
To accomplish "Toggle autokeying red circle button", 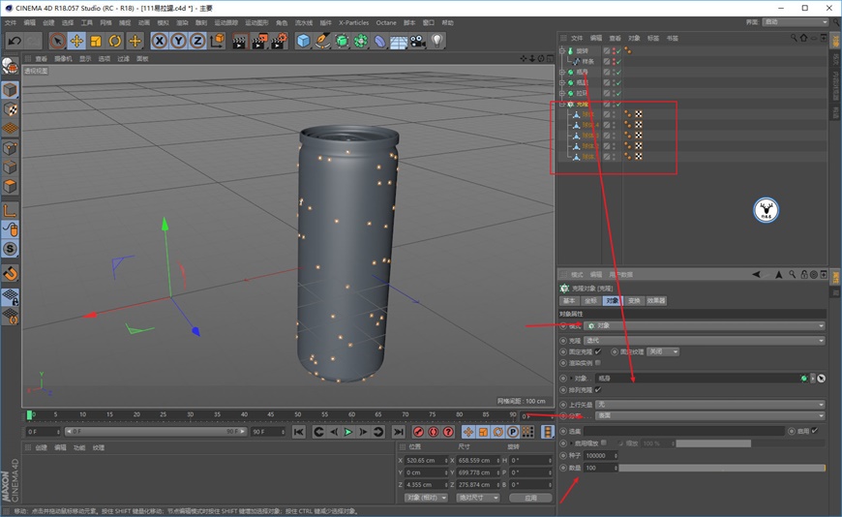I will (434, 432).
